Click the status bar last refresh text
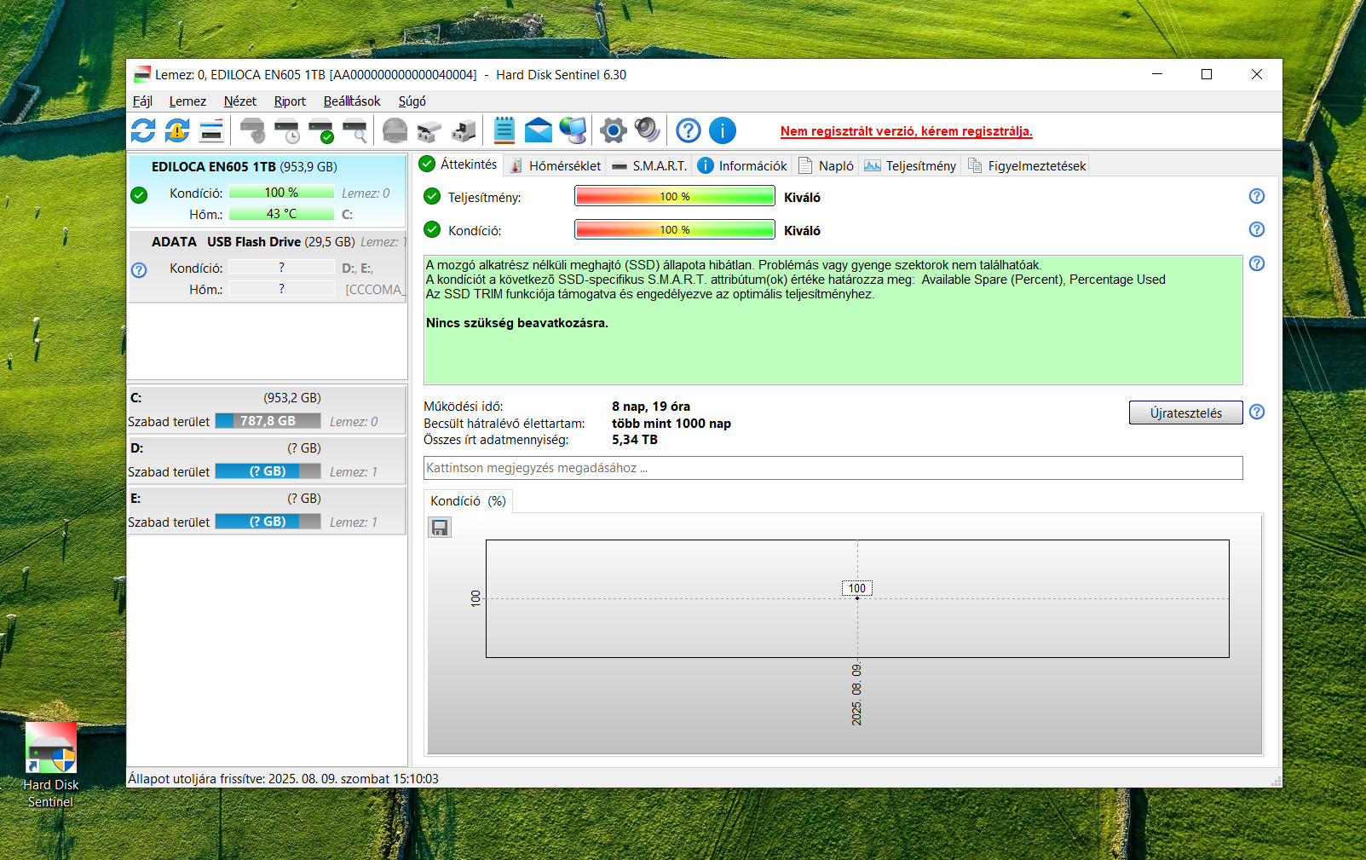Screen dimensions: 1366x860 (283, 779)
